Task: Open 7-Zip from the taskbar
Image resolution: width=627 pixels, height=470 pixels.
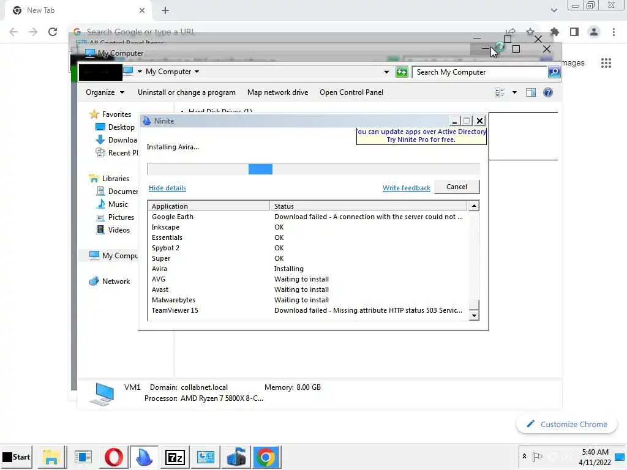Action: (175, 457)
